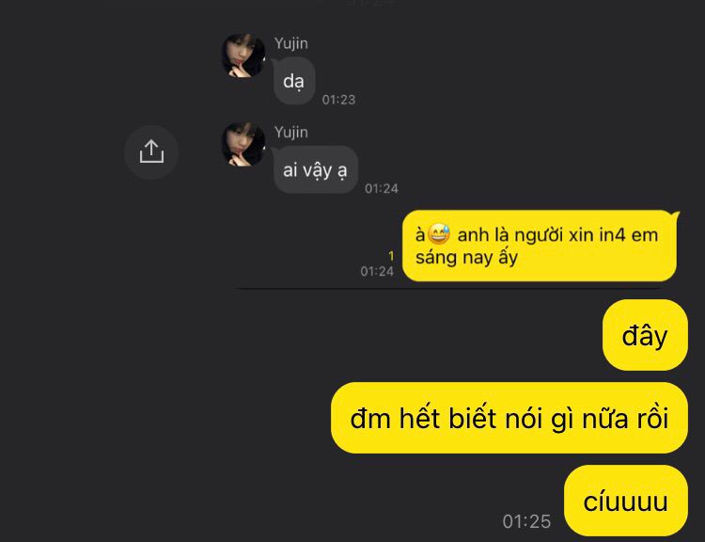Click the 01:24 timestamp beside the yellow message

[x=377, y=271]
